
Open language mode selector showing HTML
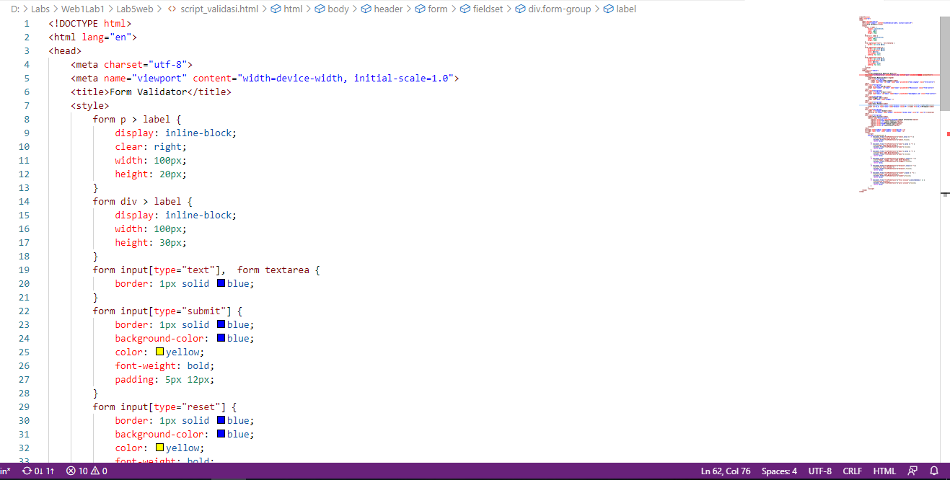pos(884,470)
